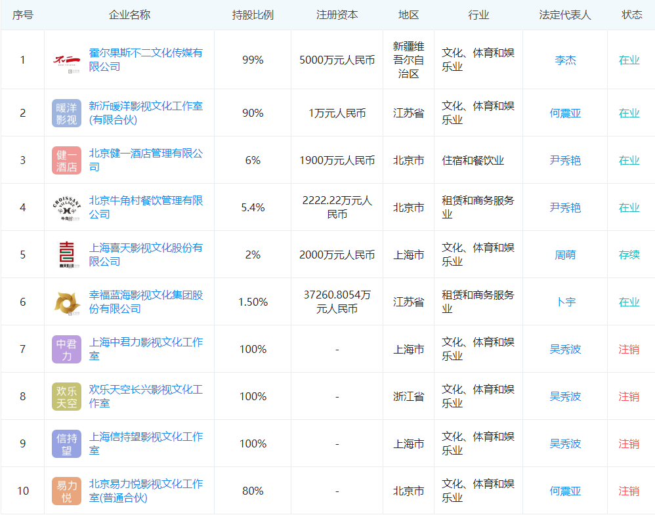The height and width of the screenshot is (515, 655).
Task: Open 幸福蓝海影视文化集团股份有限公司 link
Action: point(146,302)
